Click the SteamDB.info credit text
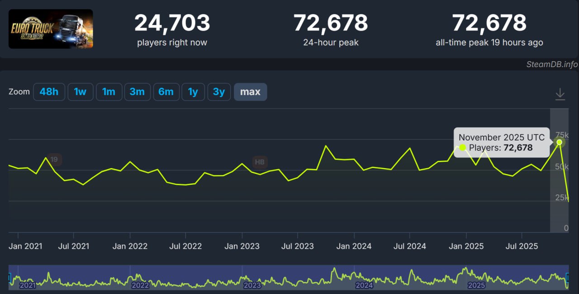 point(551,64)
